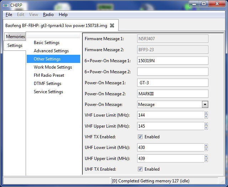Screen dimensions: 228x187
Task: Increase VHF Lower Limit with up arrow
Action: point(206,113)
